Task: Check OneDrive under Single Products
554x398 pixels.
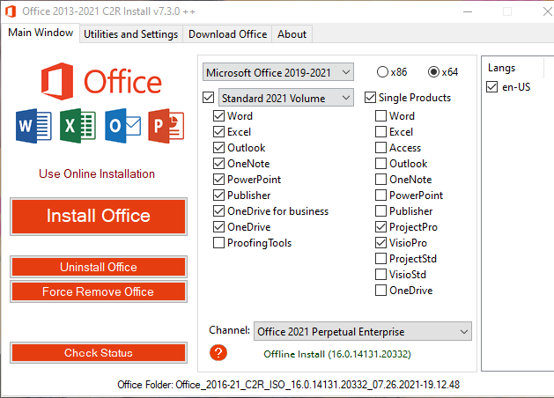Action: (x=380, y=291)
